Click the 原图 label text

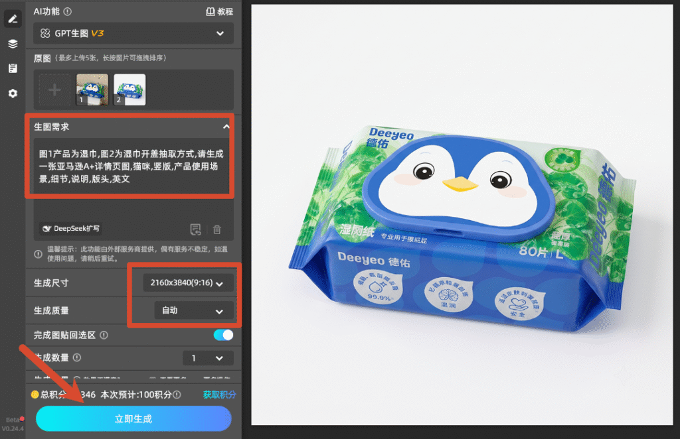42,58
